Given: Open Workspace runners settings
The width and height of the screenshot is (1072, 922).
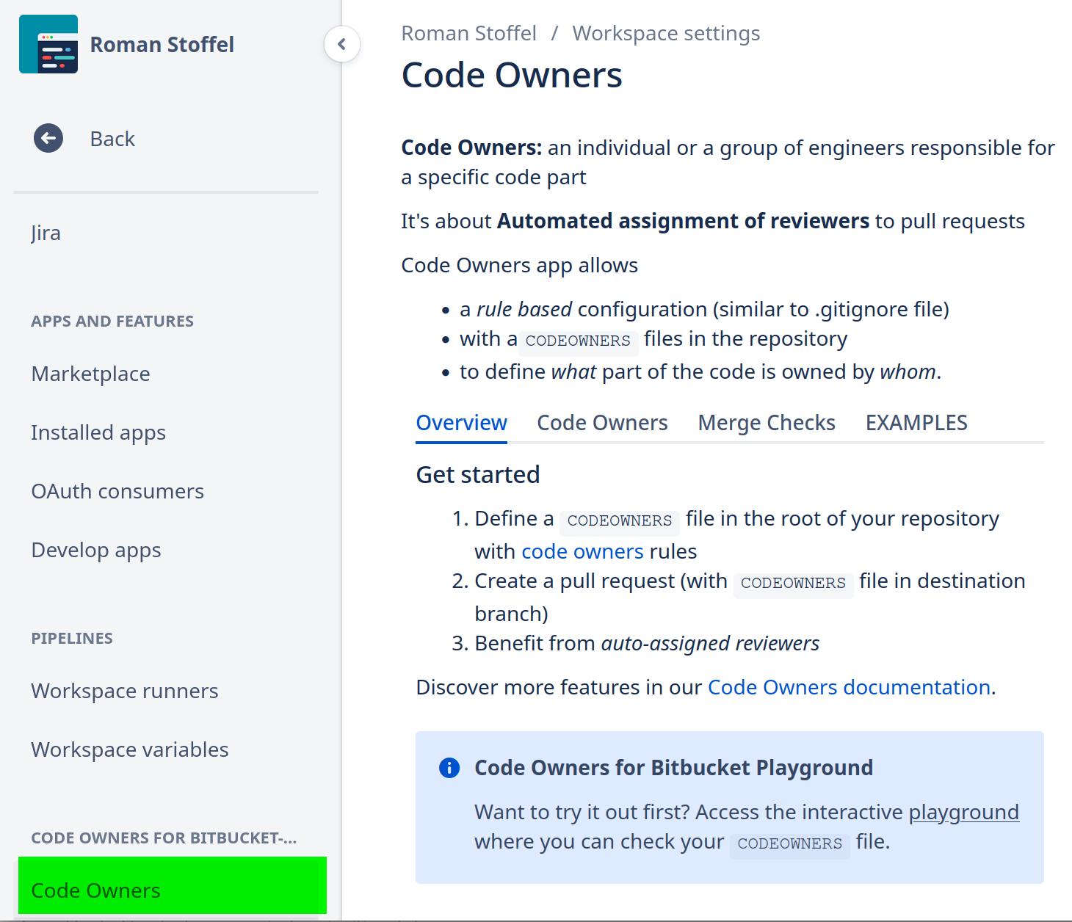Looking at the screenshot, I should pyautogui.click(x=125, y=691).
